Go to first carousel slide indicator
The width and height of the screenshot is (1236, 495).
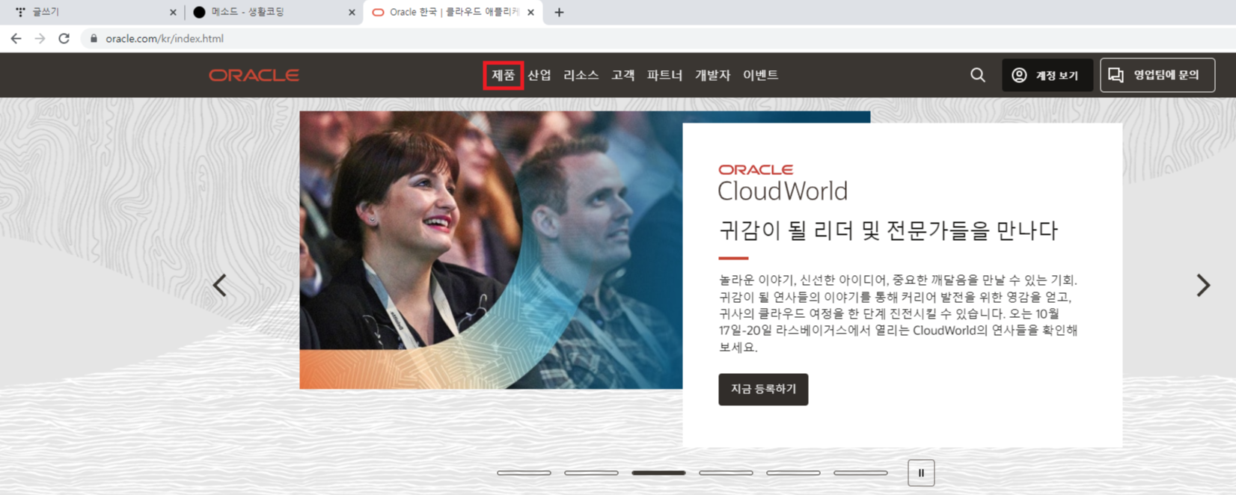pyautogui.click(x=524, y=473)
